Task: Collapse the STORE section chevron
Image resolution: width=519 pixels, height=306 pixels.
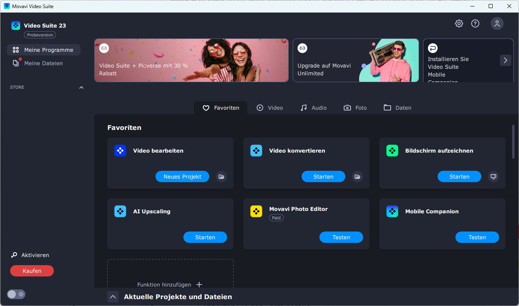Action: coord(81,87)
